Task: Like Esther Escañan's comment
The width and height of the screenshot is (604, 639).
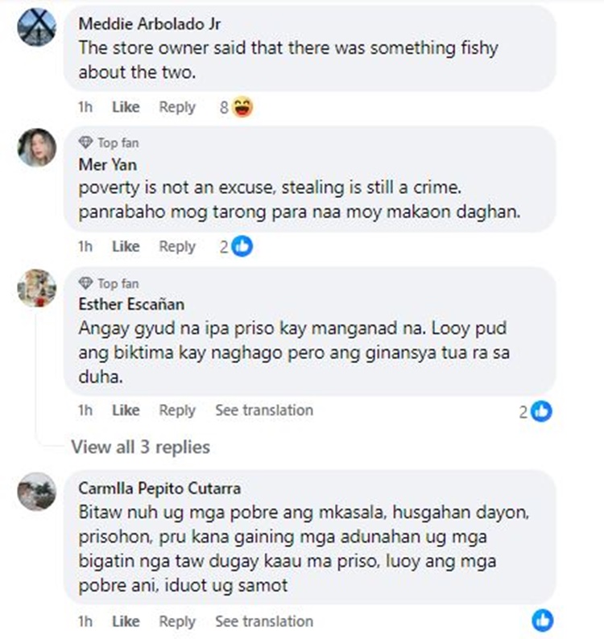Action: pos(126,410)
